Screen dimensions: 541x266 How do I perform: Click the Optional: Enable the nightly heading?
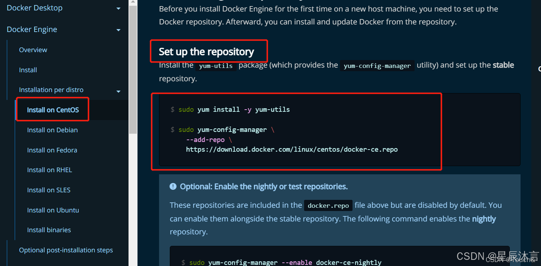pyautogui.click(x=264, y=187)
